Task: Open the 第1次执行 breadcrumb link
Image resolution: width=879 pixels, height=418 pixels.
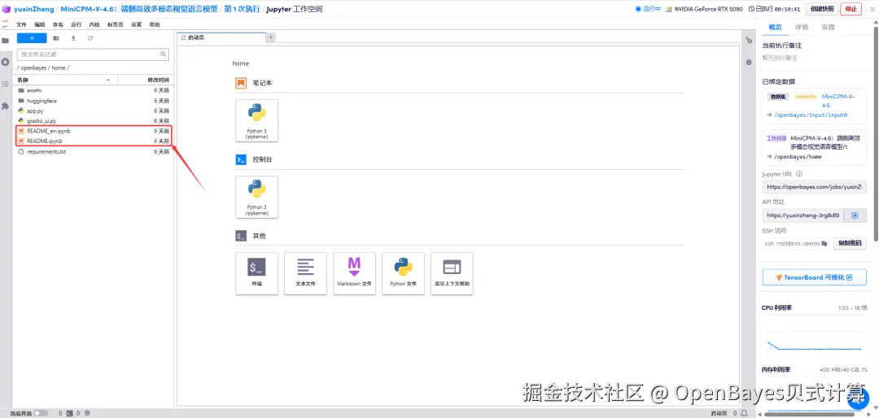Action: [x=242, y=9]
